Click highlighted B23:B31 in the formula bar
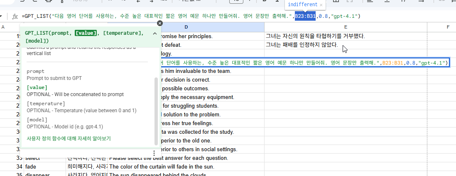The image size is (456, 176). pyautogui.click(x=305, y=16)
